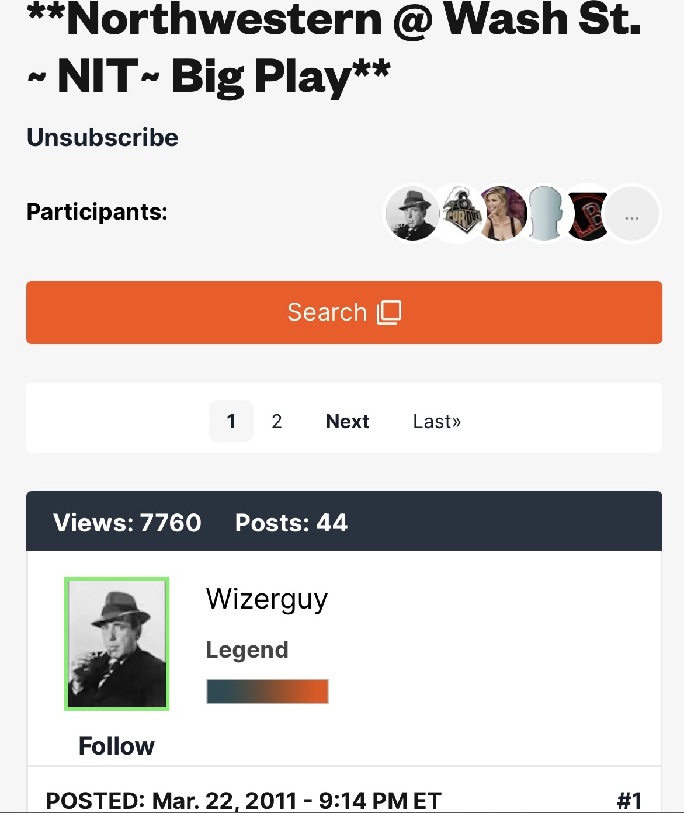This screenshot has height=813, width=684.
Task: Follow the user Wizerguy
Action: click(x=117, y=746)
